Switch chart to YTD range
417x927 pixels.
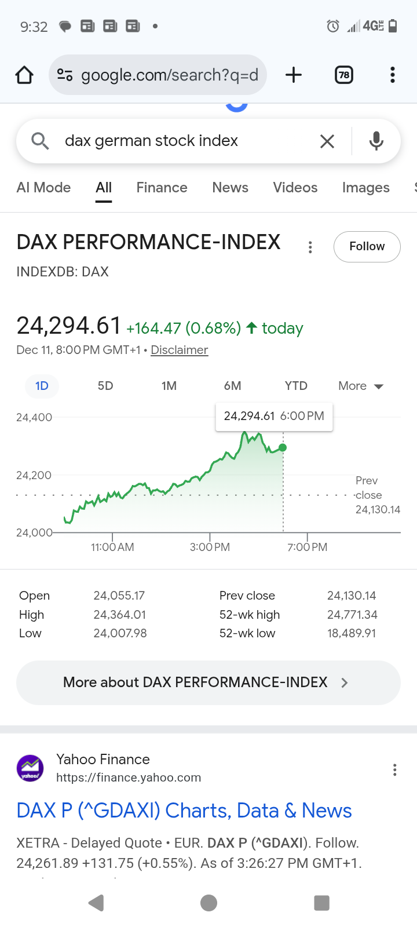(296, 386)
